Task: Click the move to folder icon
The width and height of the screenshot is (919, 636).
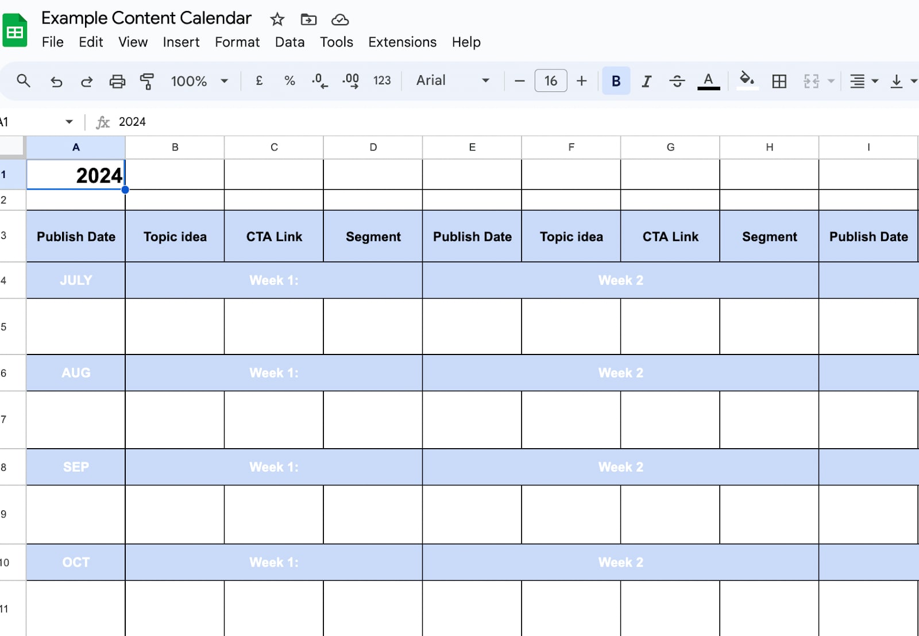Action: pos(308,20)
